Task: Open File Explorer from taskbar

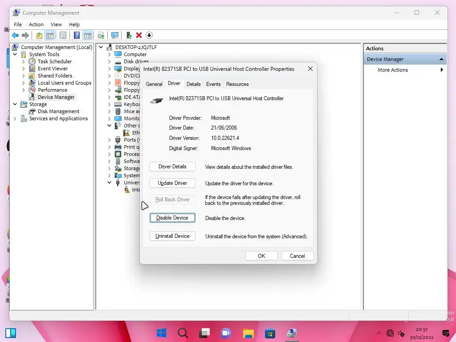Action: [x=248, y=333]
